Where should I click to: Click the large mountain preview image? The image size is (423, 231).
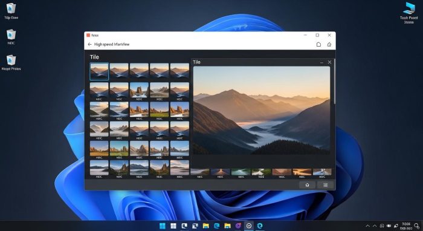tap(262, 111)
